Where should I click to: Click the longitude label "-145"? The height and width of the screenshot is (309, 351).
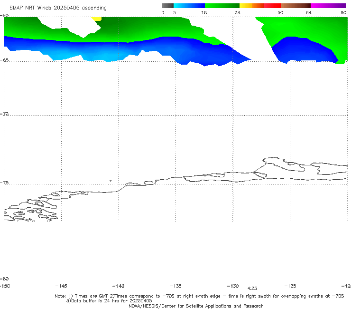coord(61,286)
